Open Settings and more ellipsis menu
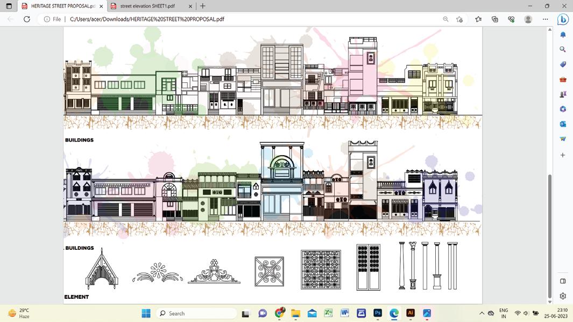The width and height of the screenshot is (573, 322). click(x=545, y=19)
